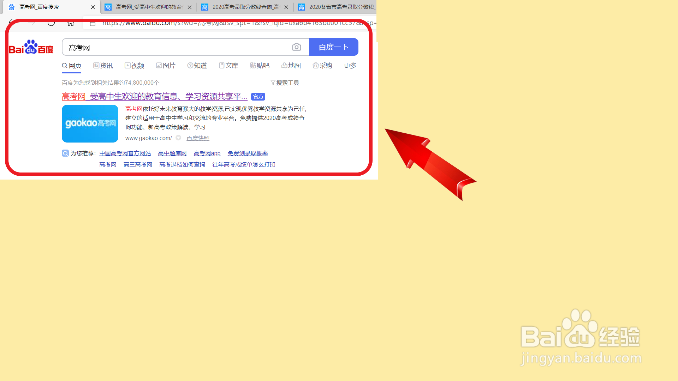Click the 为您推荐 search icon
The width and height of the screenshot is (678, 381).
pos(65,153)
